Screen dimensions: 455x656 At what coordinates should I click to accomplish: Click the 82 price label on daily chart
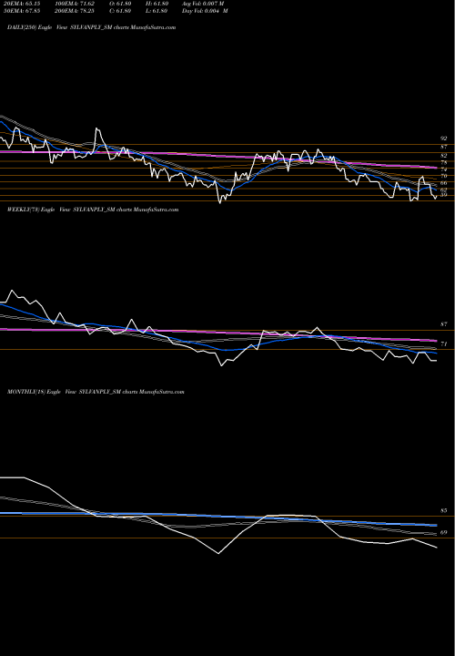click(x=444, y=155)
